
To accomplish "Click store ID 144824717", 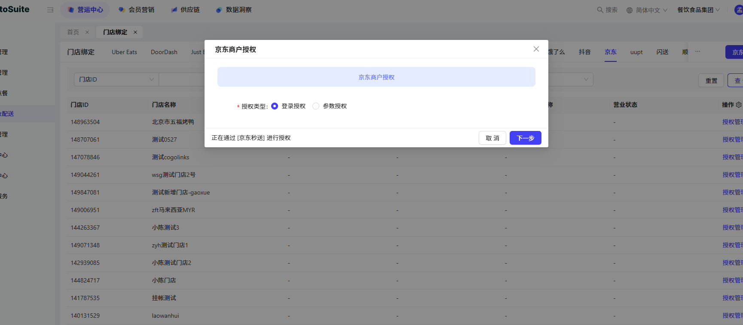I will (x=85, y=280).
